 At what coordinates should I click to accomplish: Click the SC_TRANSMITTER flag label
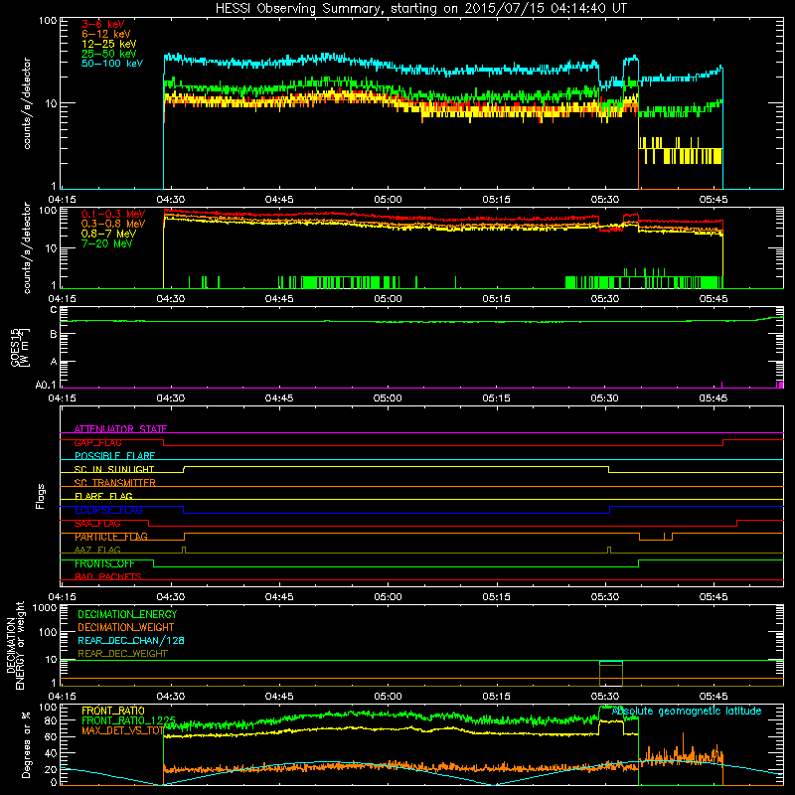click(114, 483)
